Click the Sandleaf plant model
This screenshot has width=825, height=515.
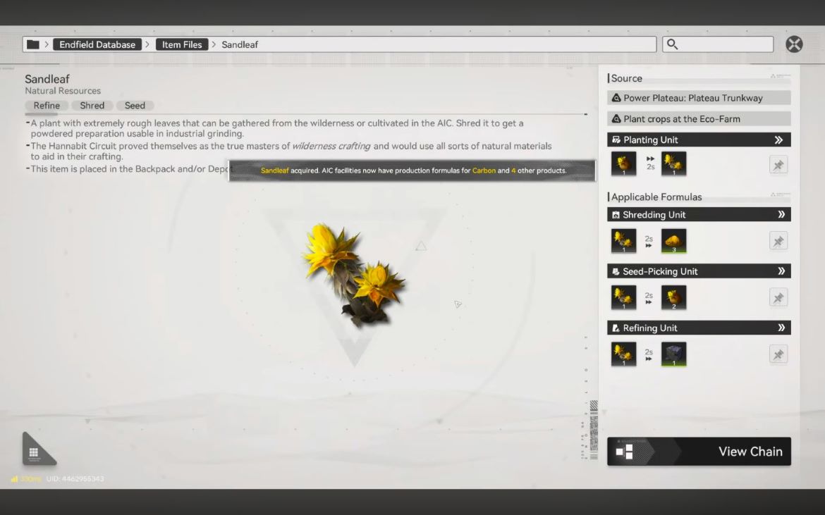point(354,275)
